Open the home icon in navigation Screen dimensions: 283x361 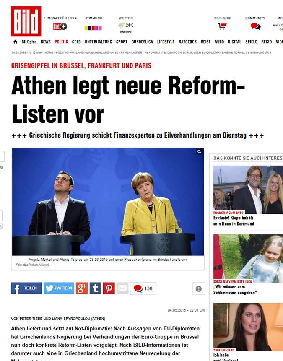[x=15, y=42]
